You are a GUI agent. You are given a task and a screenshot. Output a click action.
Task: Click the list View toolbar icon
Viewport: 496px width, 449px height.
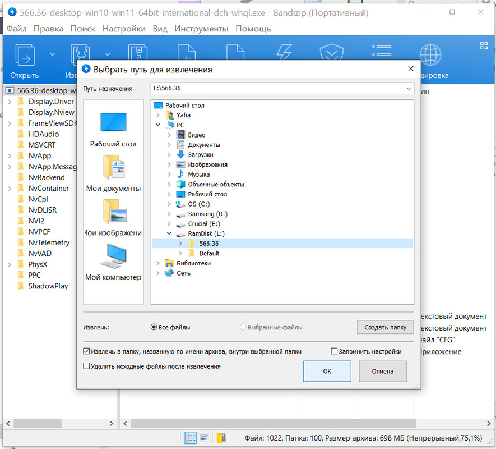[382, 51]
